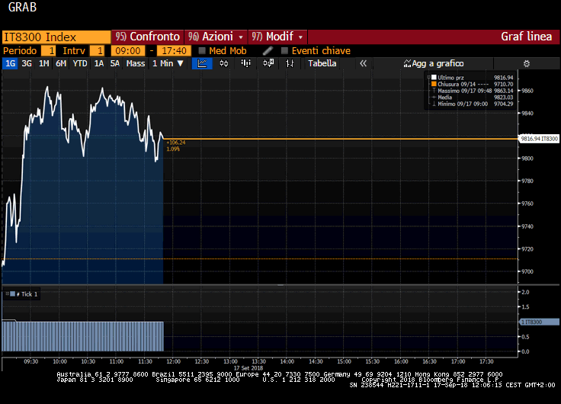Toggle the Tick 1 legend checkbox
The height and width of the screenshot is (404, 561).
pyautogui.click(x=13, y=293)
